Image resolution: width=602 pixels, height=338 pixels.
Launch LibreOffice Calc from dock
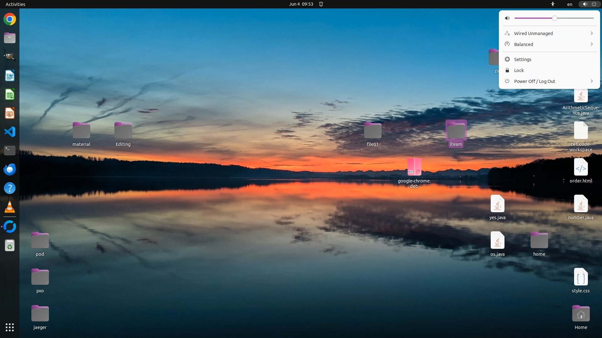click(x=10, y=95)
